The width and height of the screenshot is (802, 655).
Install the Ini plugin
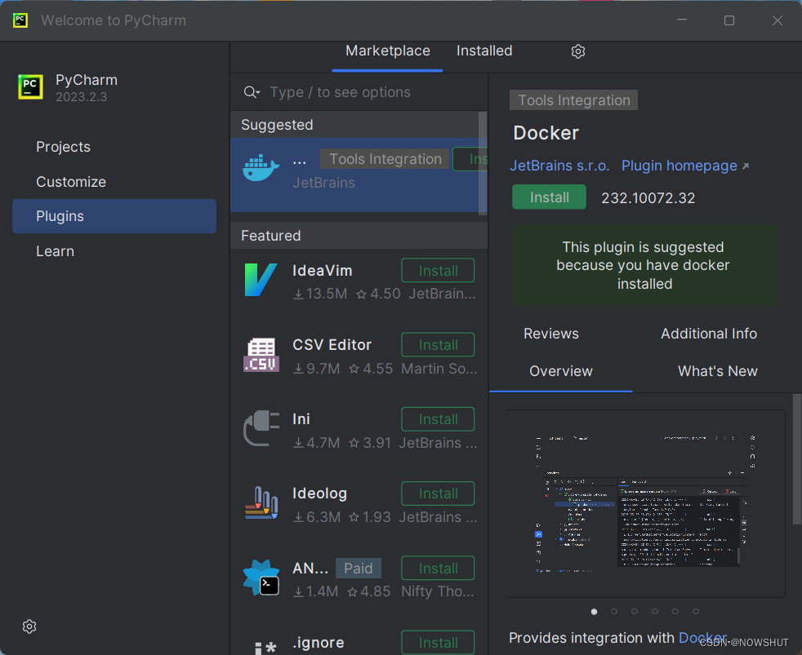pos(438,419)
